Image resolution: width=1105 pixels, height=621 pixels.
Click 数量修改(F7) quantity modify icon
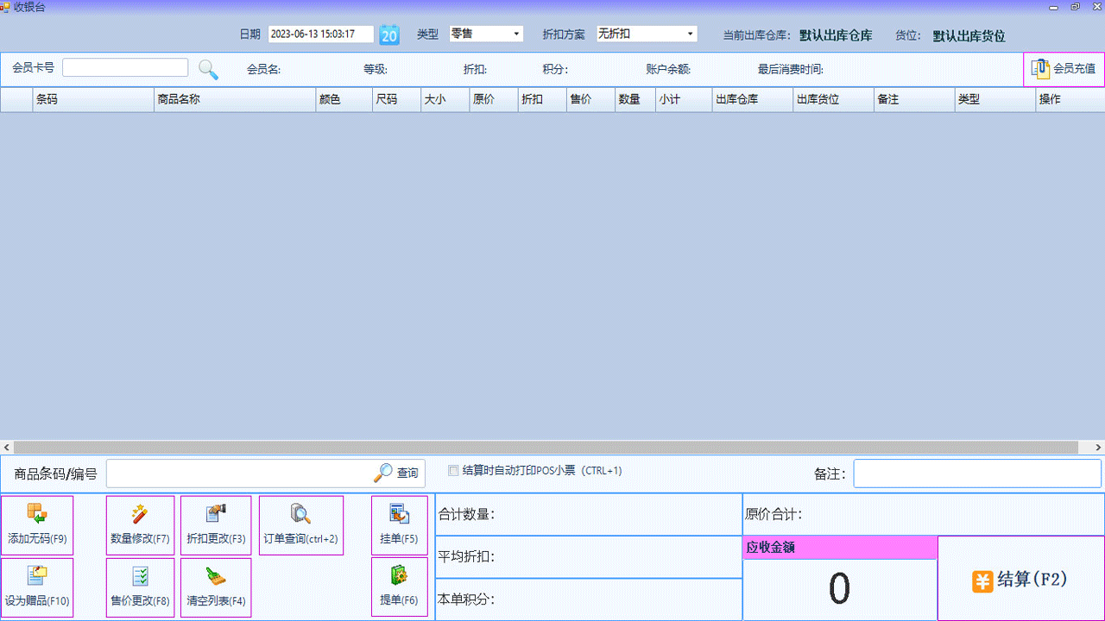(140, 524)
